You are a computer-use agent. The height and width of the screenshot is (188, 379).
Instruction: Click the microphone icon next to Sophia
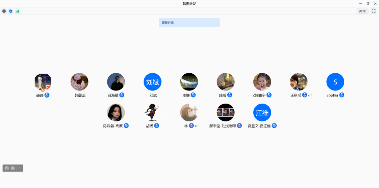[x=342, y=95]
